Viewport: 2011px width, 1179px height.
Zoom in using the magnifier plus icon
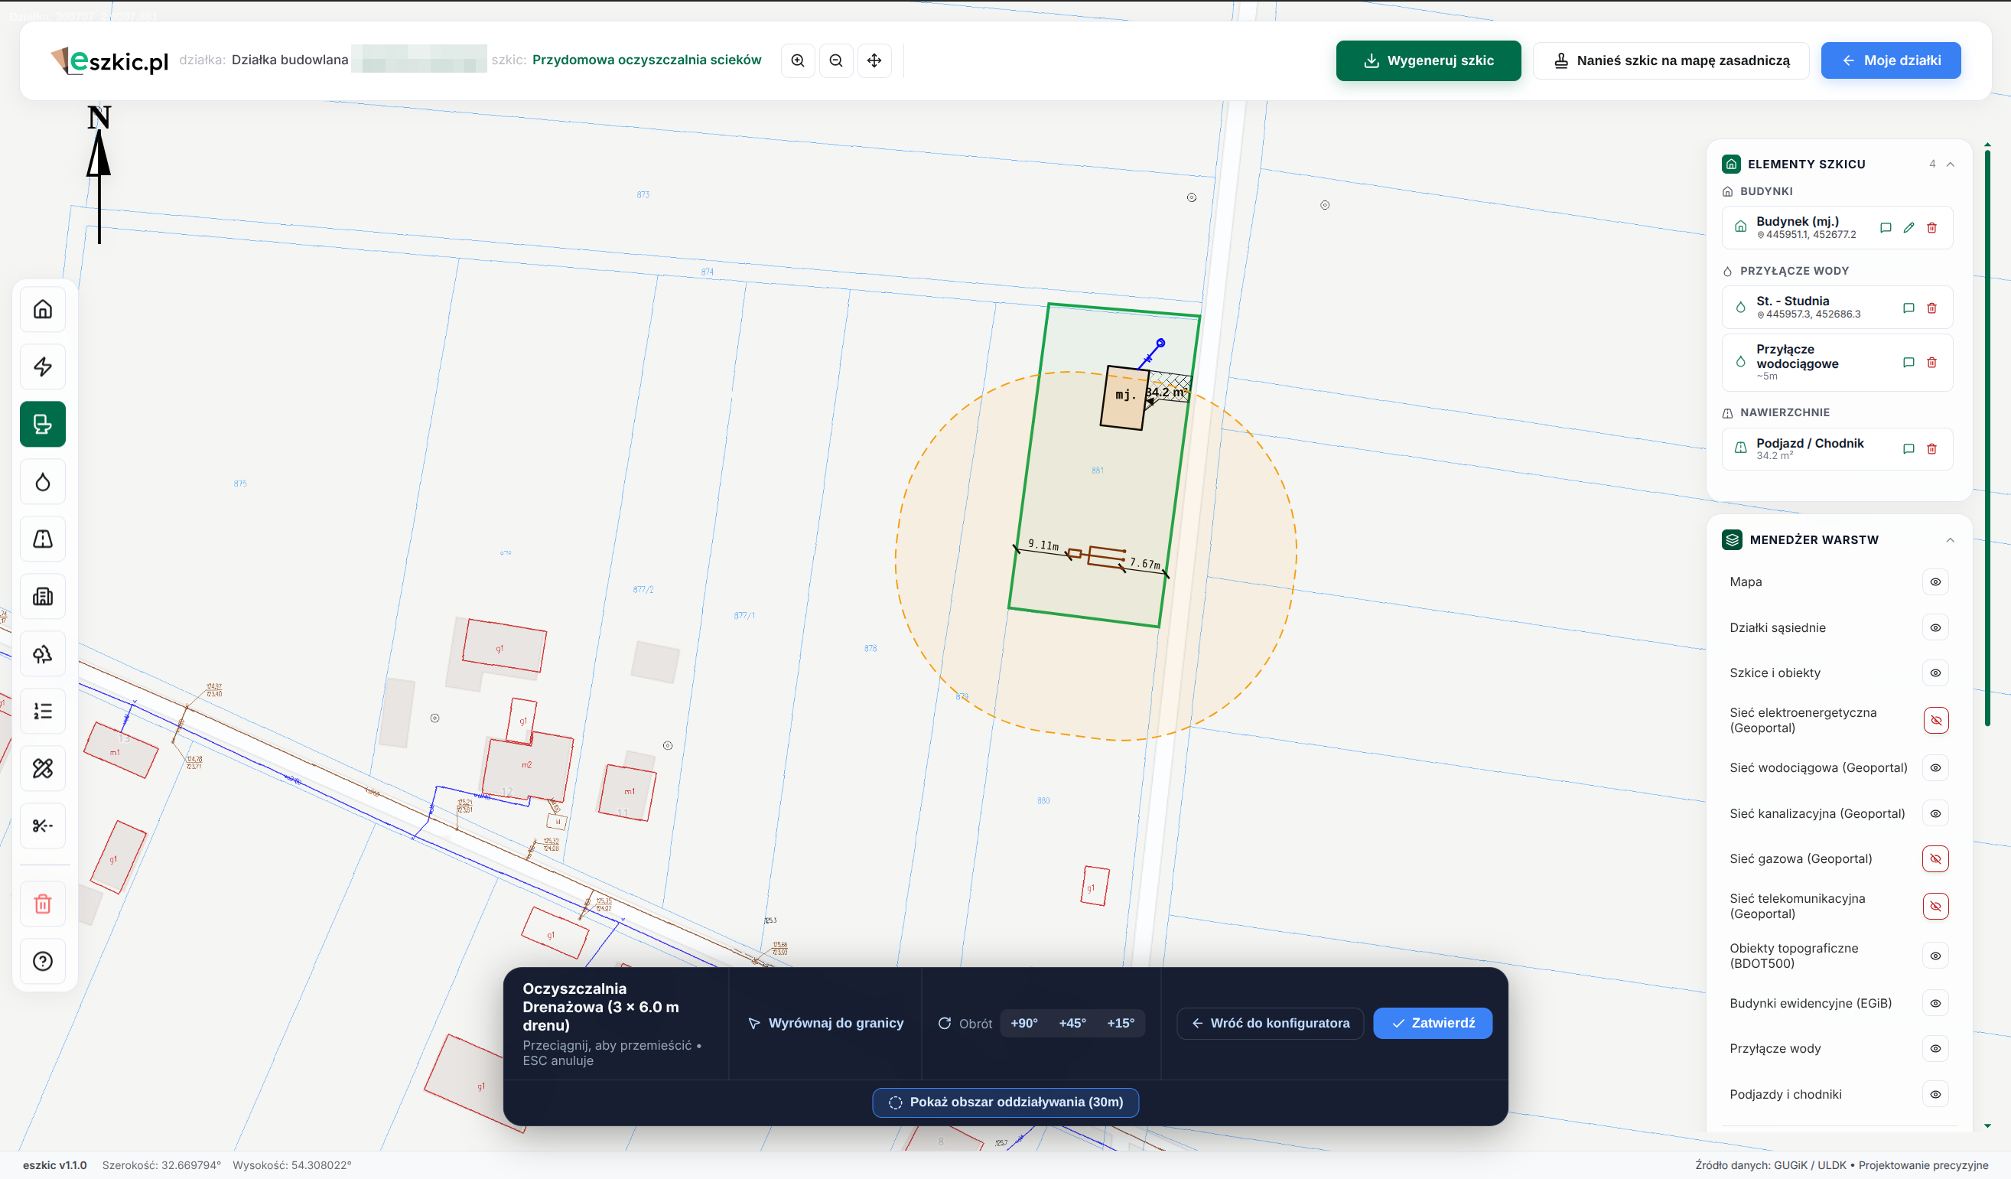pyautogui.click(x=797, y=60)
